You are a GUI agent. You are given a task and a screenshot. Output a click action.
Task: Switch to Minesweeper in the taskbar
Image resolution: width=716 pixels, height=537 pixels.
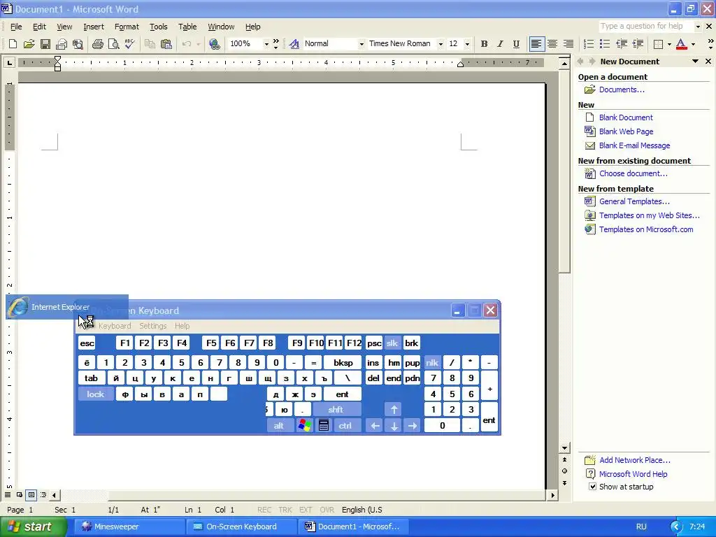(x=128, y=527)
